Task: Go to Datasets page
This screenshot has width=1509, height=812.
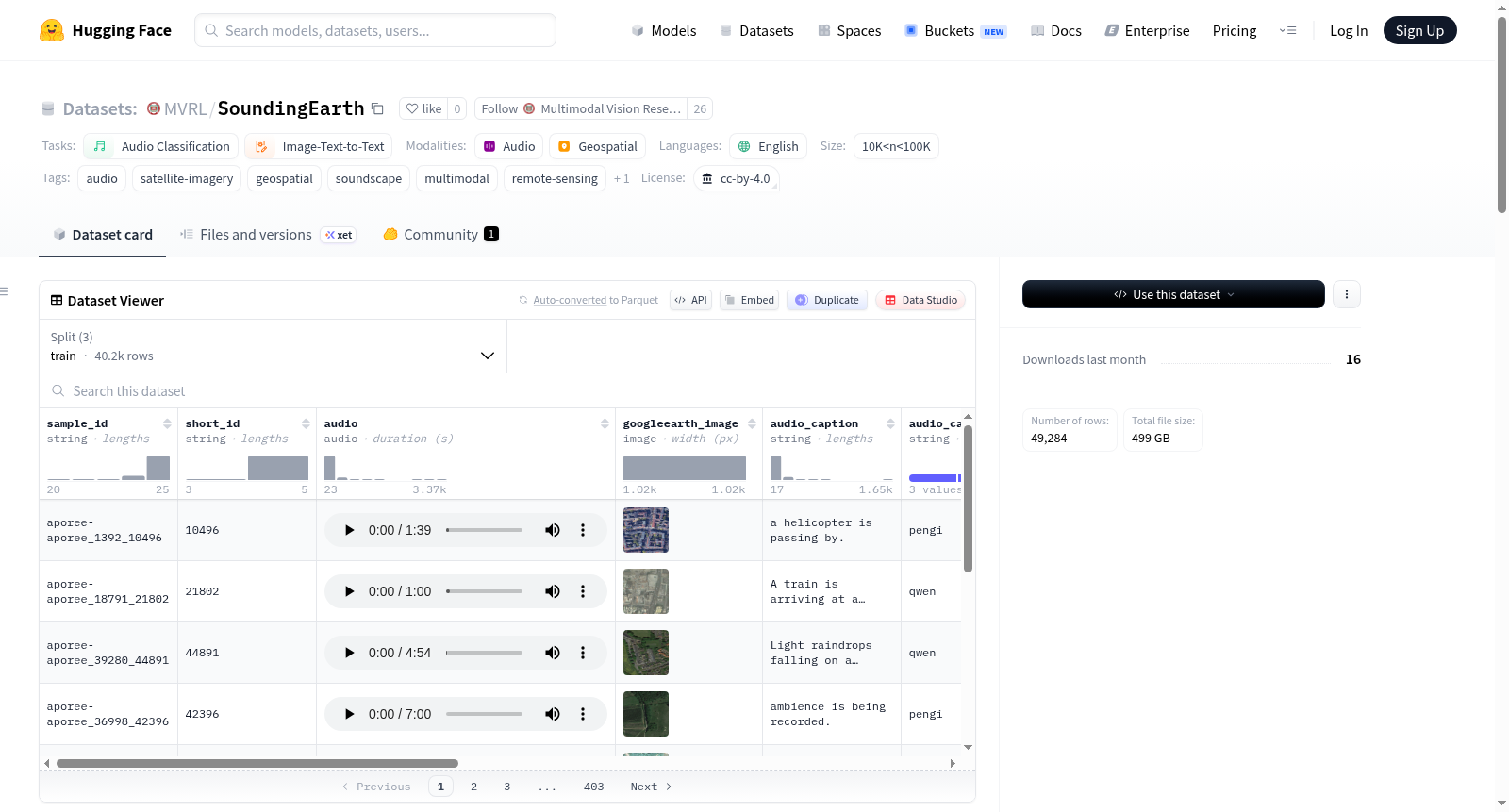Action: click(756, 31)
